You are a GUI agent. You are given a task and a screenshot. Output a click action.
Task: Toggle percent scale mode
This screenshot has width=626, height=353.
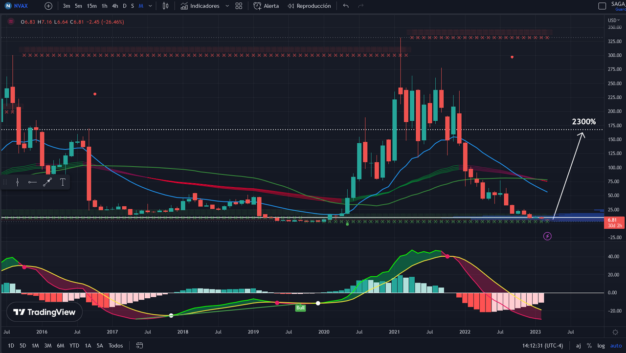click(589, 346)
